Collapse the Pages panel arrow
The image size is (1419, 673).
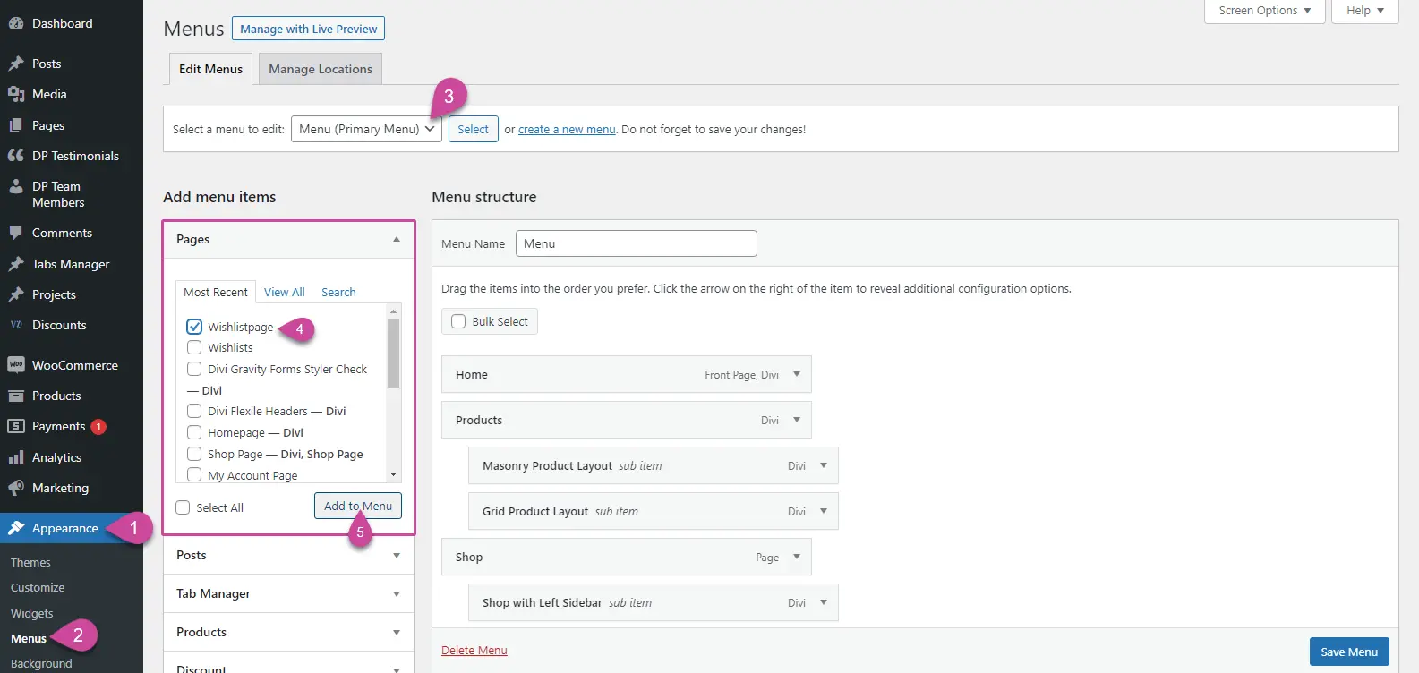click(397, 239)
